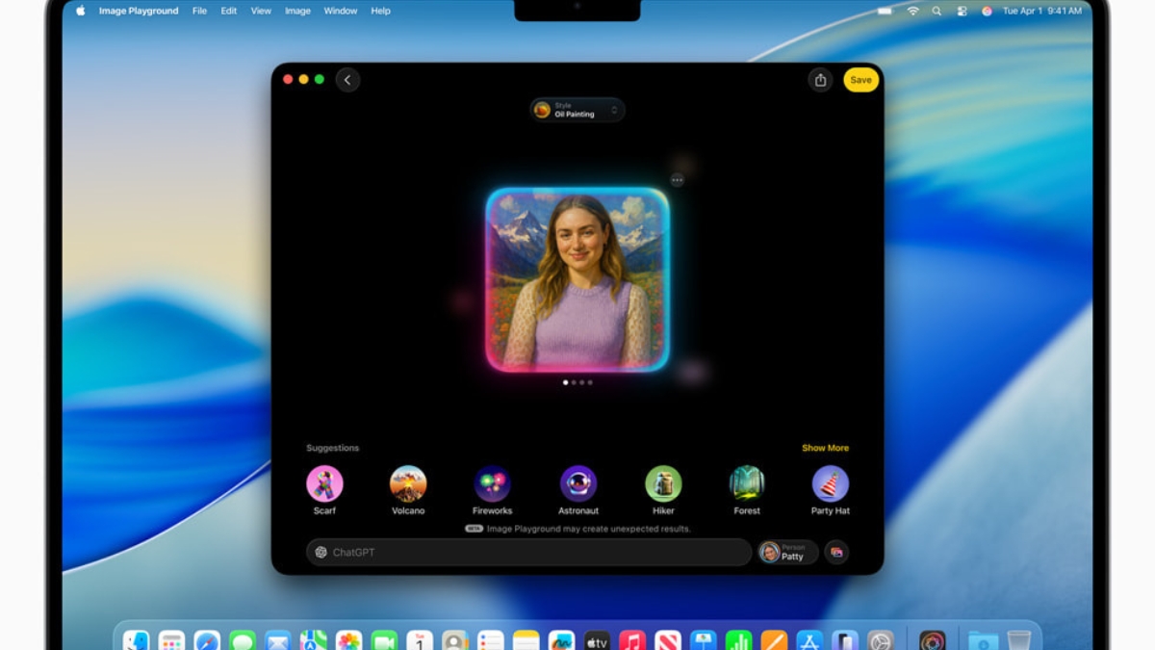
Task: Add the Hiker suggestion
Action: (x=663, y=489)
